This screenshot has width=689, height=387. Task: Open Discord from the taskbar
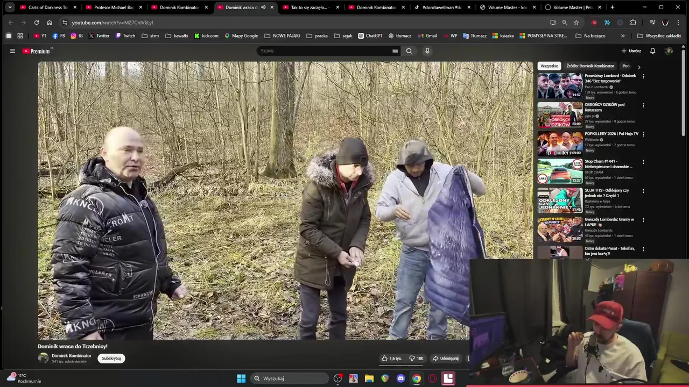[x=400, y=378]
